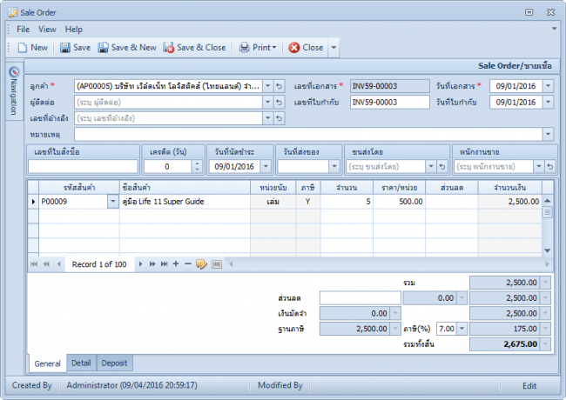566x400 pixels.
Task: Expand the contact person dropdown
Action: [268, 102]
